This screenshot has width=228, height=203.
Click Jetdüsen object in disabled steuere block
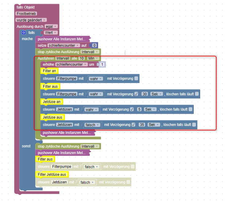click(x=59, y=182)
